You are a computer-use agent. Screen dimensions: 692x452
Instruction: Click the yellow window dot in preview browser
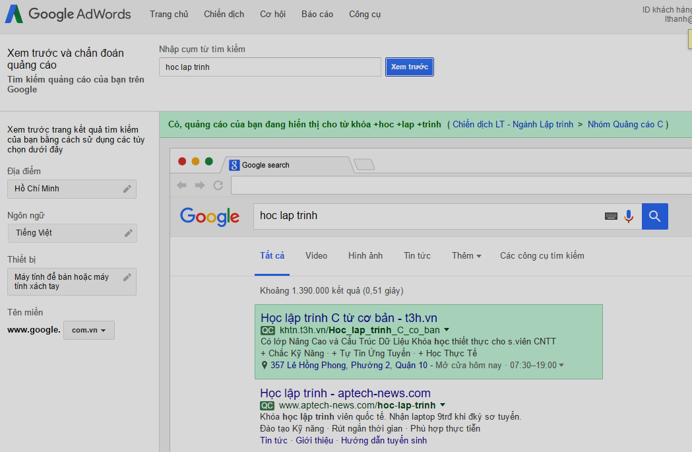(195, 161)
